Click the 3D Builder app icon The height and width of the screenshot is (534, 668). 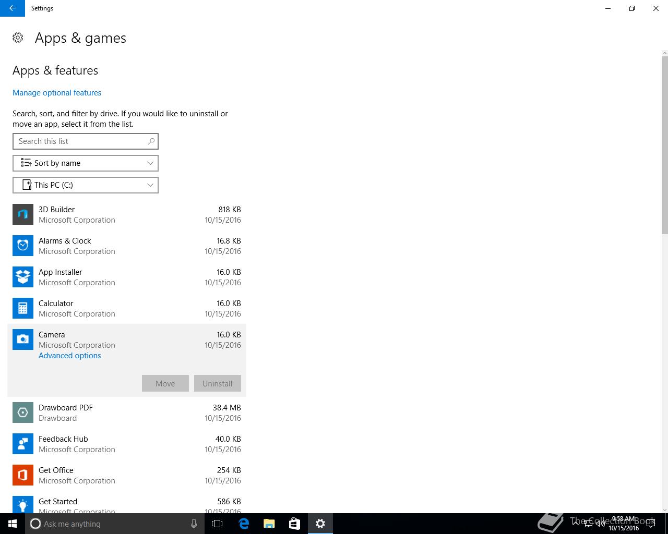[23, 214]
